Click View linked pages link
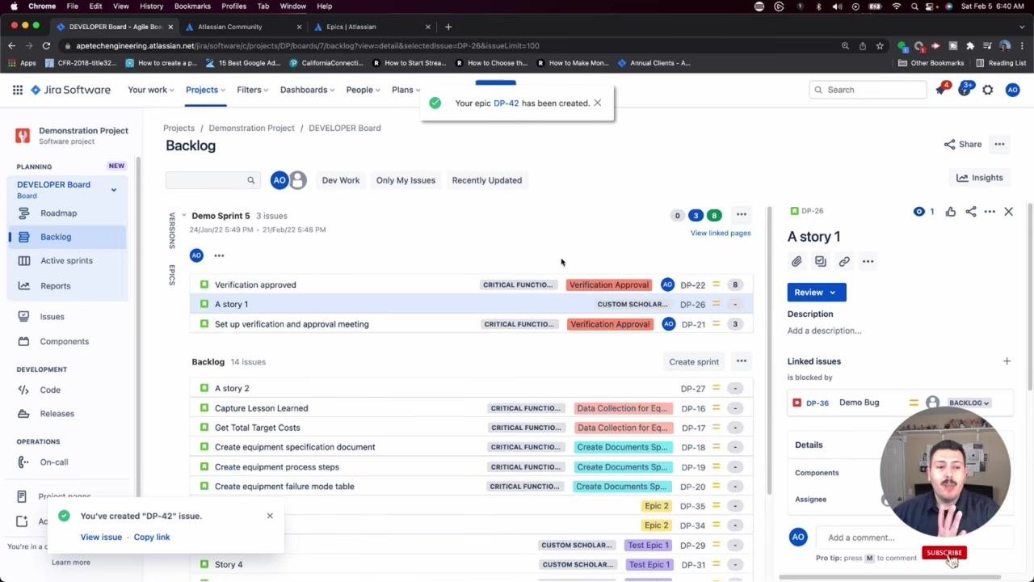Viewport: 1034px width, 582px height. coord(721,233)
